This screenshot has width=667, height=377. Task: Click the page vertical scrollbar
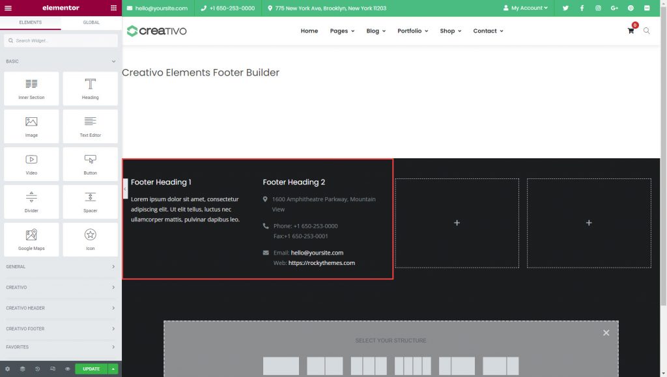click(664, 155)
